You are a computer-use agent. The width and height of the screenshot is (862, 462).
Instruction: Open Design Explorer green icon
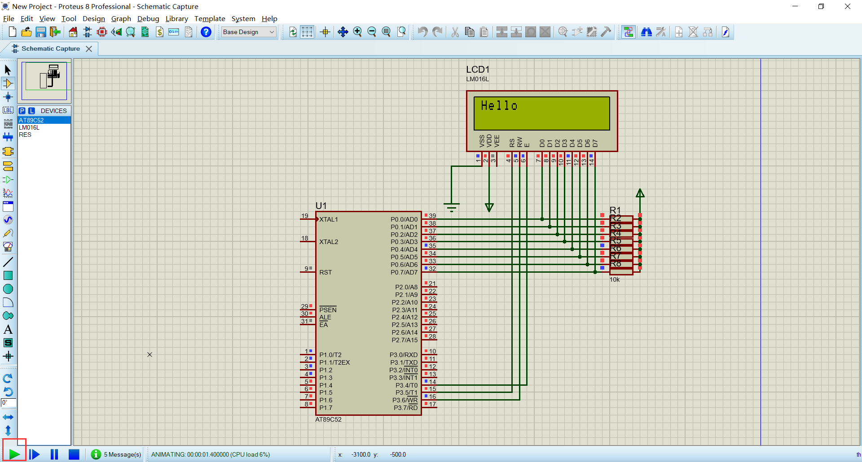[x=145, y=32]
